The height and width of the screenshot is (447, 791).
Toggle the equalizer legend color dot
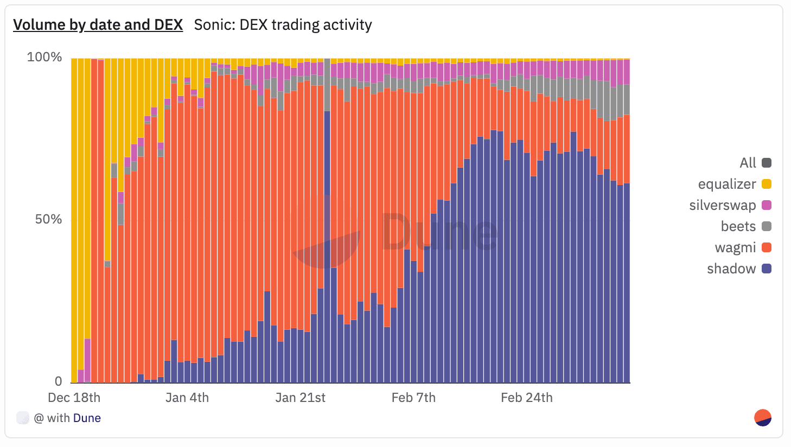click(767, 184)
